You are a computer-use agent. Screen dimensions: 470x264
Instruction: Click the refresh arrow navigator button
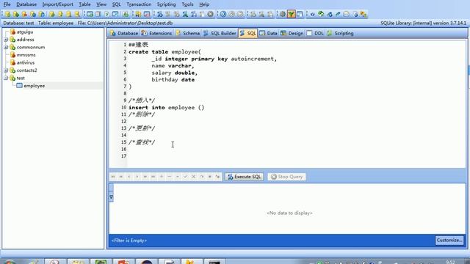[x=202, y=177]
